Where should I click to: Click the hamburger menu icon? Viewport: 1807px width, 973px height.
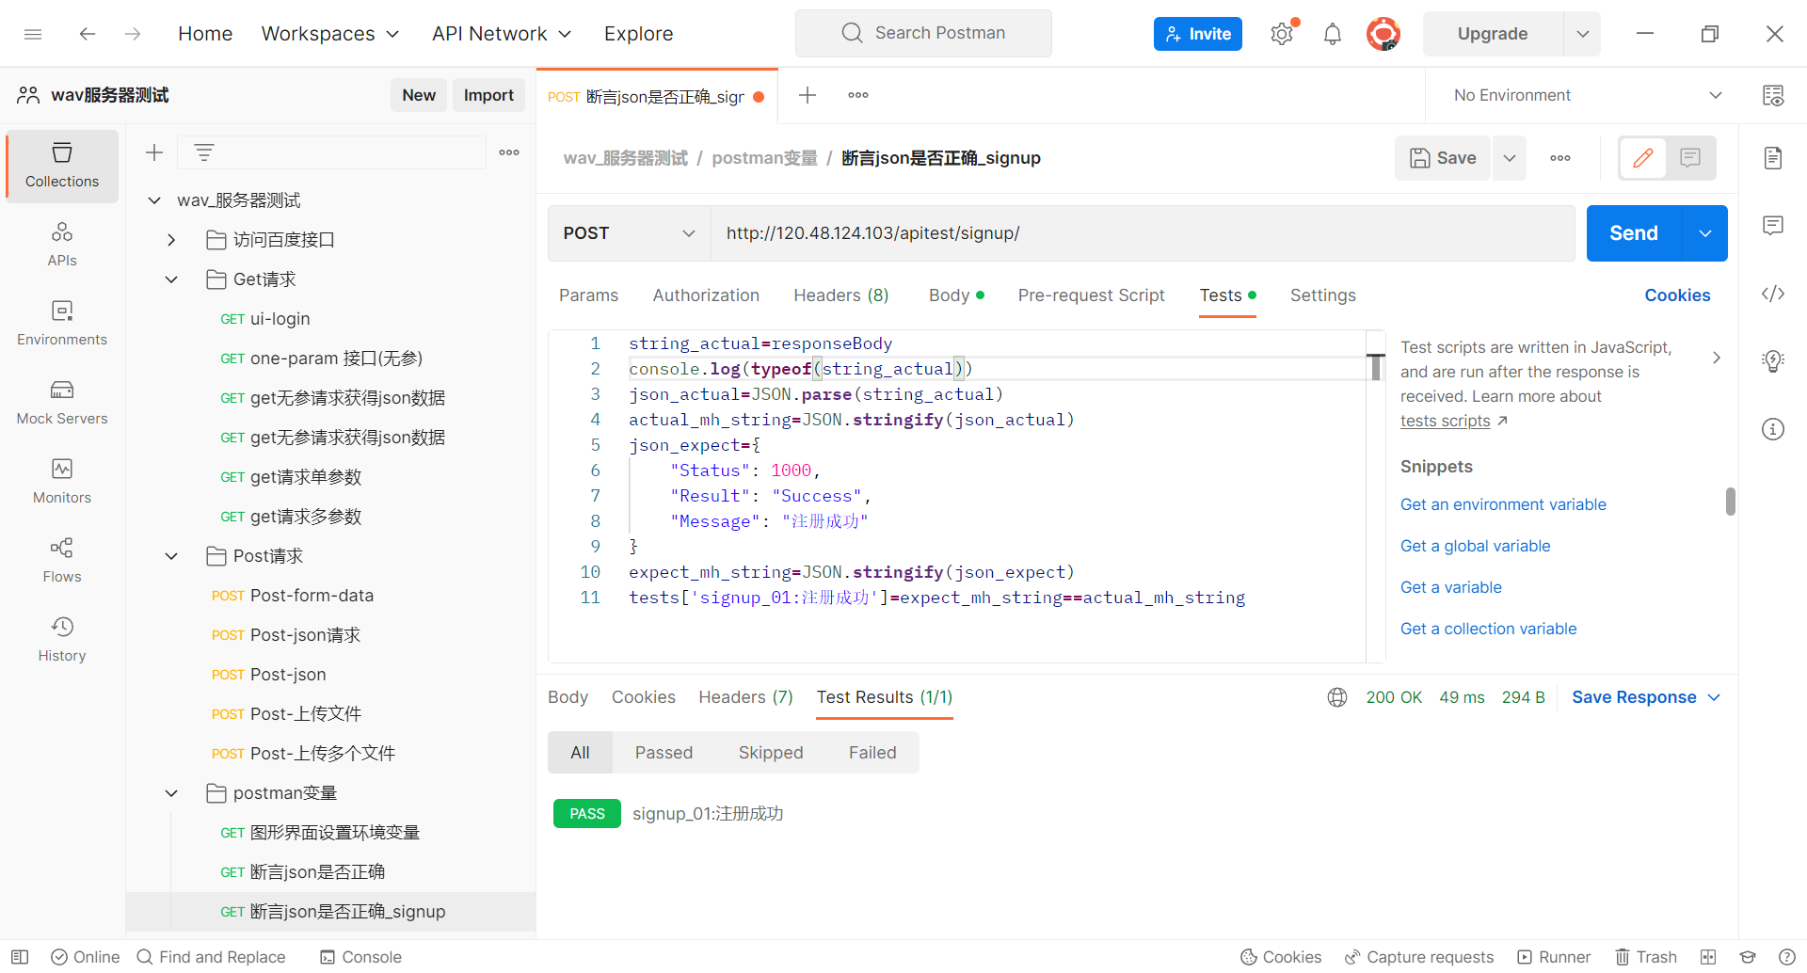point(33,34)
